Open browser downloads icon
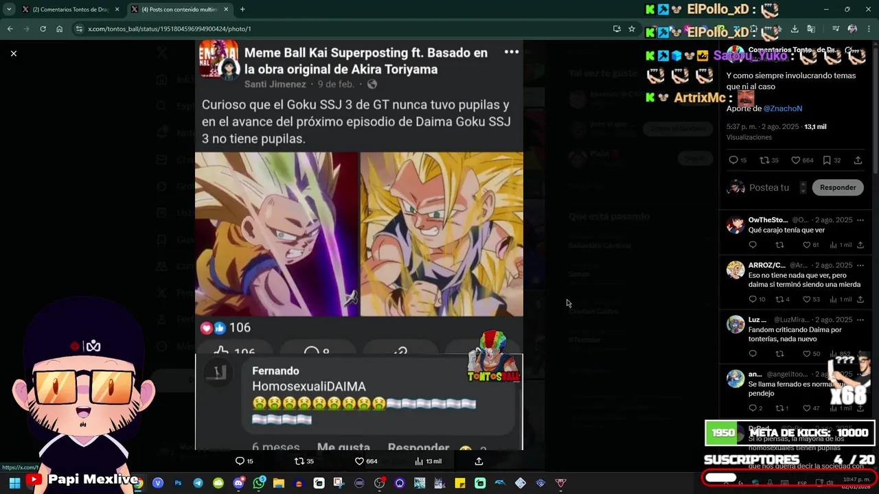Viewport: 879px width, 494px height. pyautogui.click(x=795, y=29)
